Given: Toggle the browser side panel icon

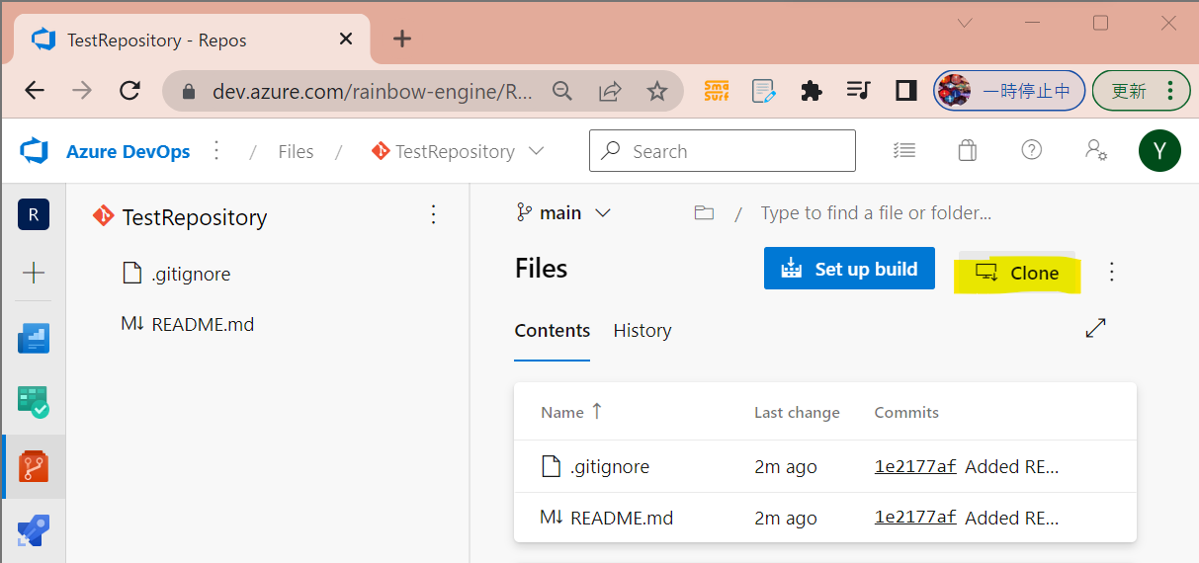Looking at the screenshot, I should pos(905,91).
